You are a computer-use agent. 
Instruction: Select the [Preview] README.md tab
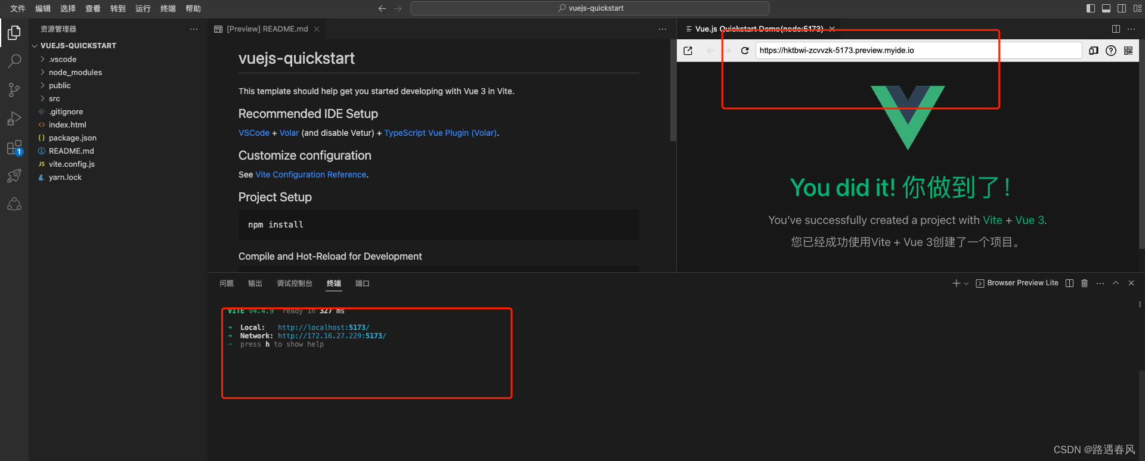[x=267, y=29]
